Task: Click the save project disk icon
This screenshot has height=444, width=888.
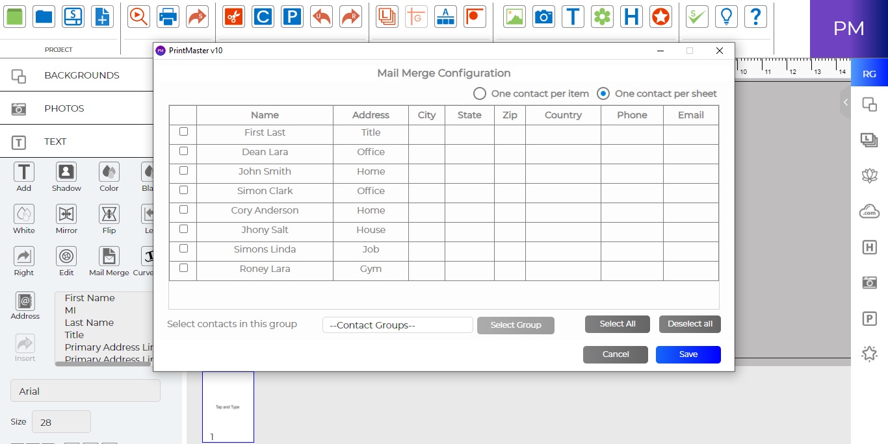Action: coord(73,17)
